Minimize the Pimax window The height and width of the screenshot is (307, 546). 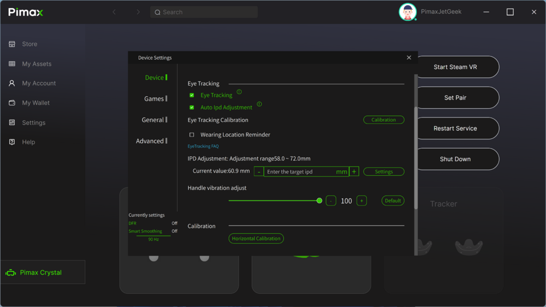tap(486, 12)
